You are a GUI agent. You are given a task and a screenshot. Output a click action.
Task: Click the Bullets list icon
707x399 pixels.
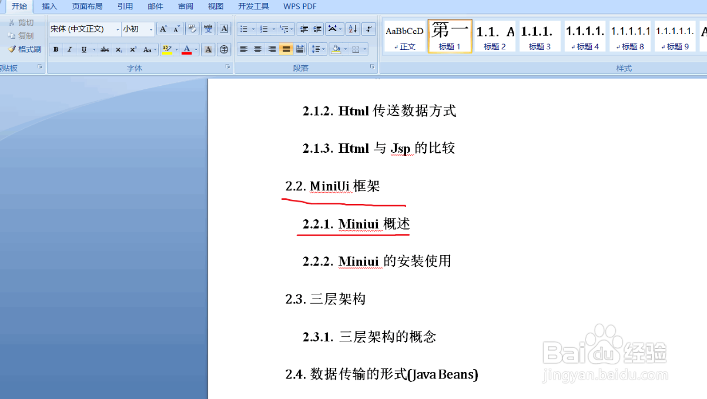[244, 29]
